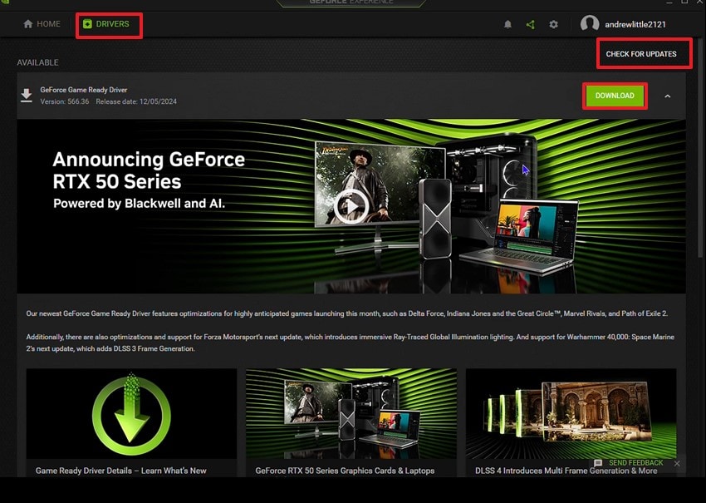
Task: Open the Game Ready Driver Details thumbnail
Action: pos(131,414)
